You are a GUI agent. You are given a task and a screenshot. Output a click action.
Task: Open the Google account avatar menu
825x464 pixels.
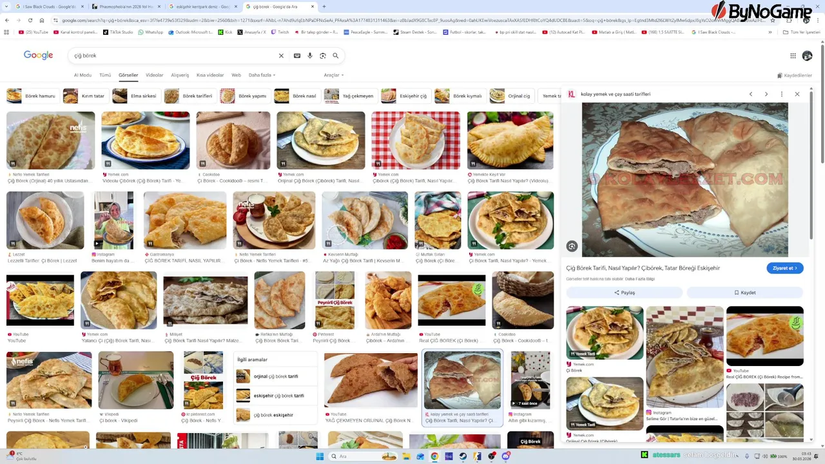pyautogui.click(x=807, y=56)
